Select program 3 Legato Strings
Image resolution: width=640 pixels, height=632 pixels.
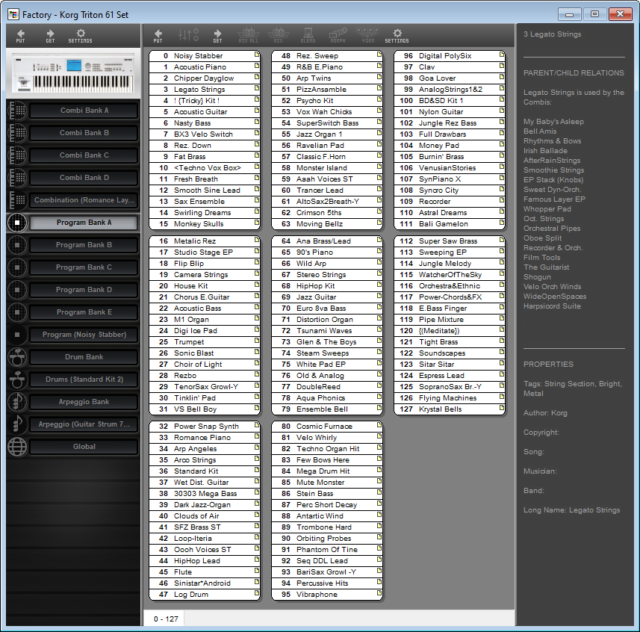pyautogui.click(x=205, y=90)
